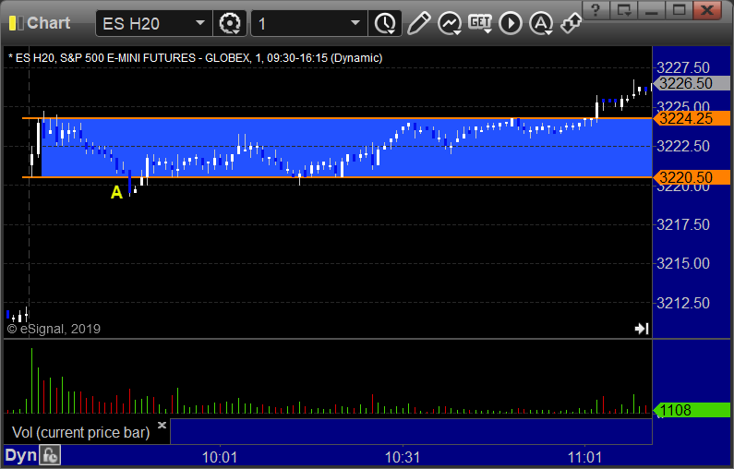734x469 pixels.
Task: Click the GET tools icon
Action: [480, 22]
